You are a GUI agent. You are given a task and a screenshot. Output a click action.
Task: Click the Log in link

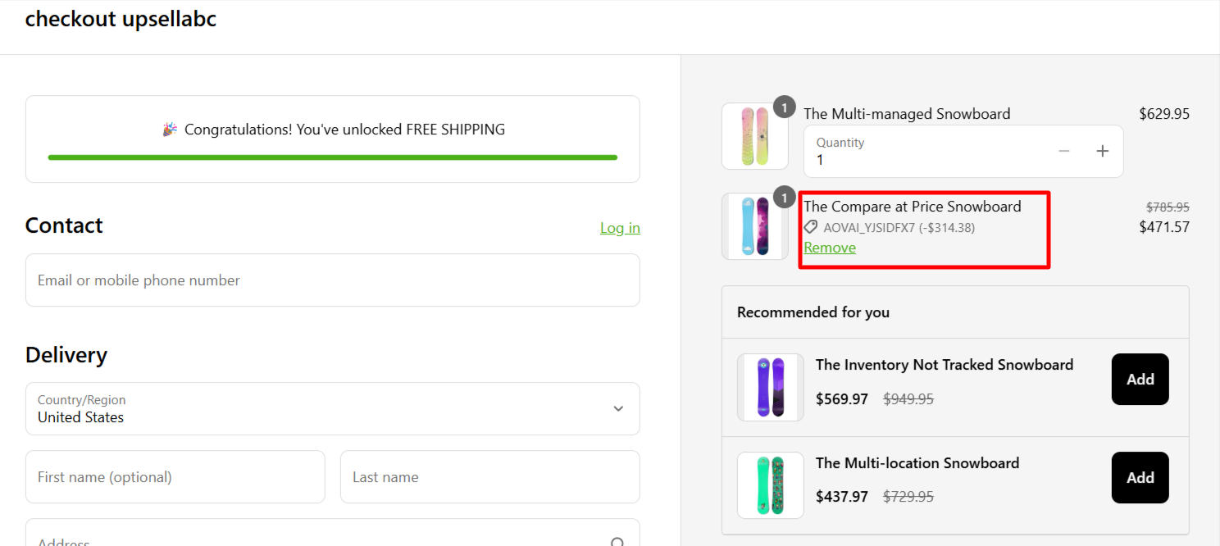[620, 228]
